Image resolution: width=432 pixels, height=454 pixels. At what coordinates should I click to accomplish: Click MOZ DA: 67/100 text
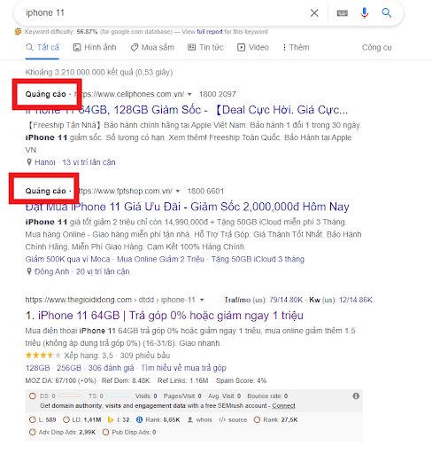click(x=61, y=380)
